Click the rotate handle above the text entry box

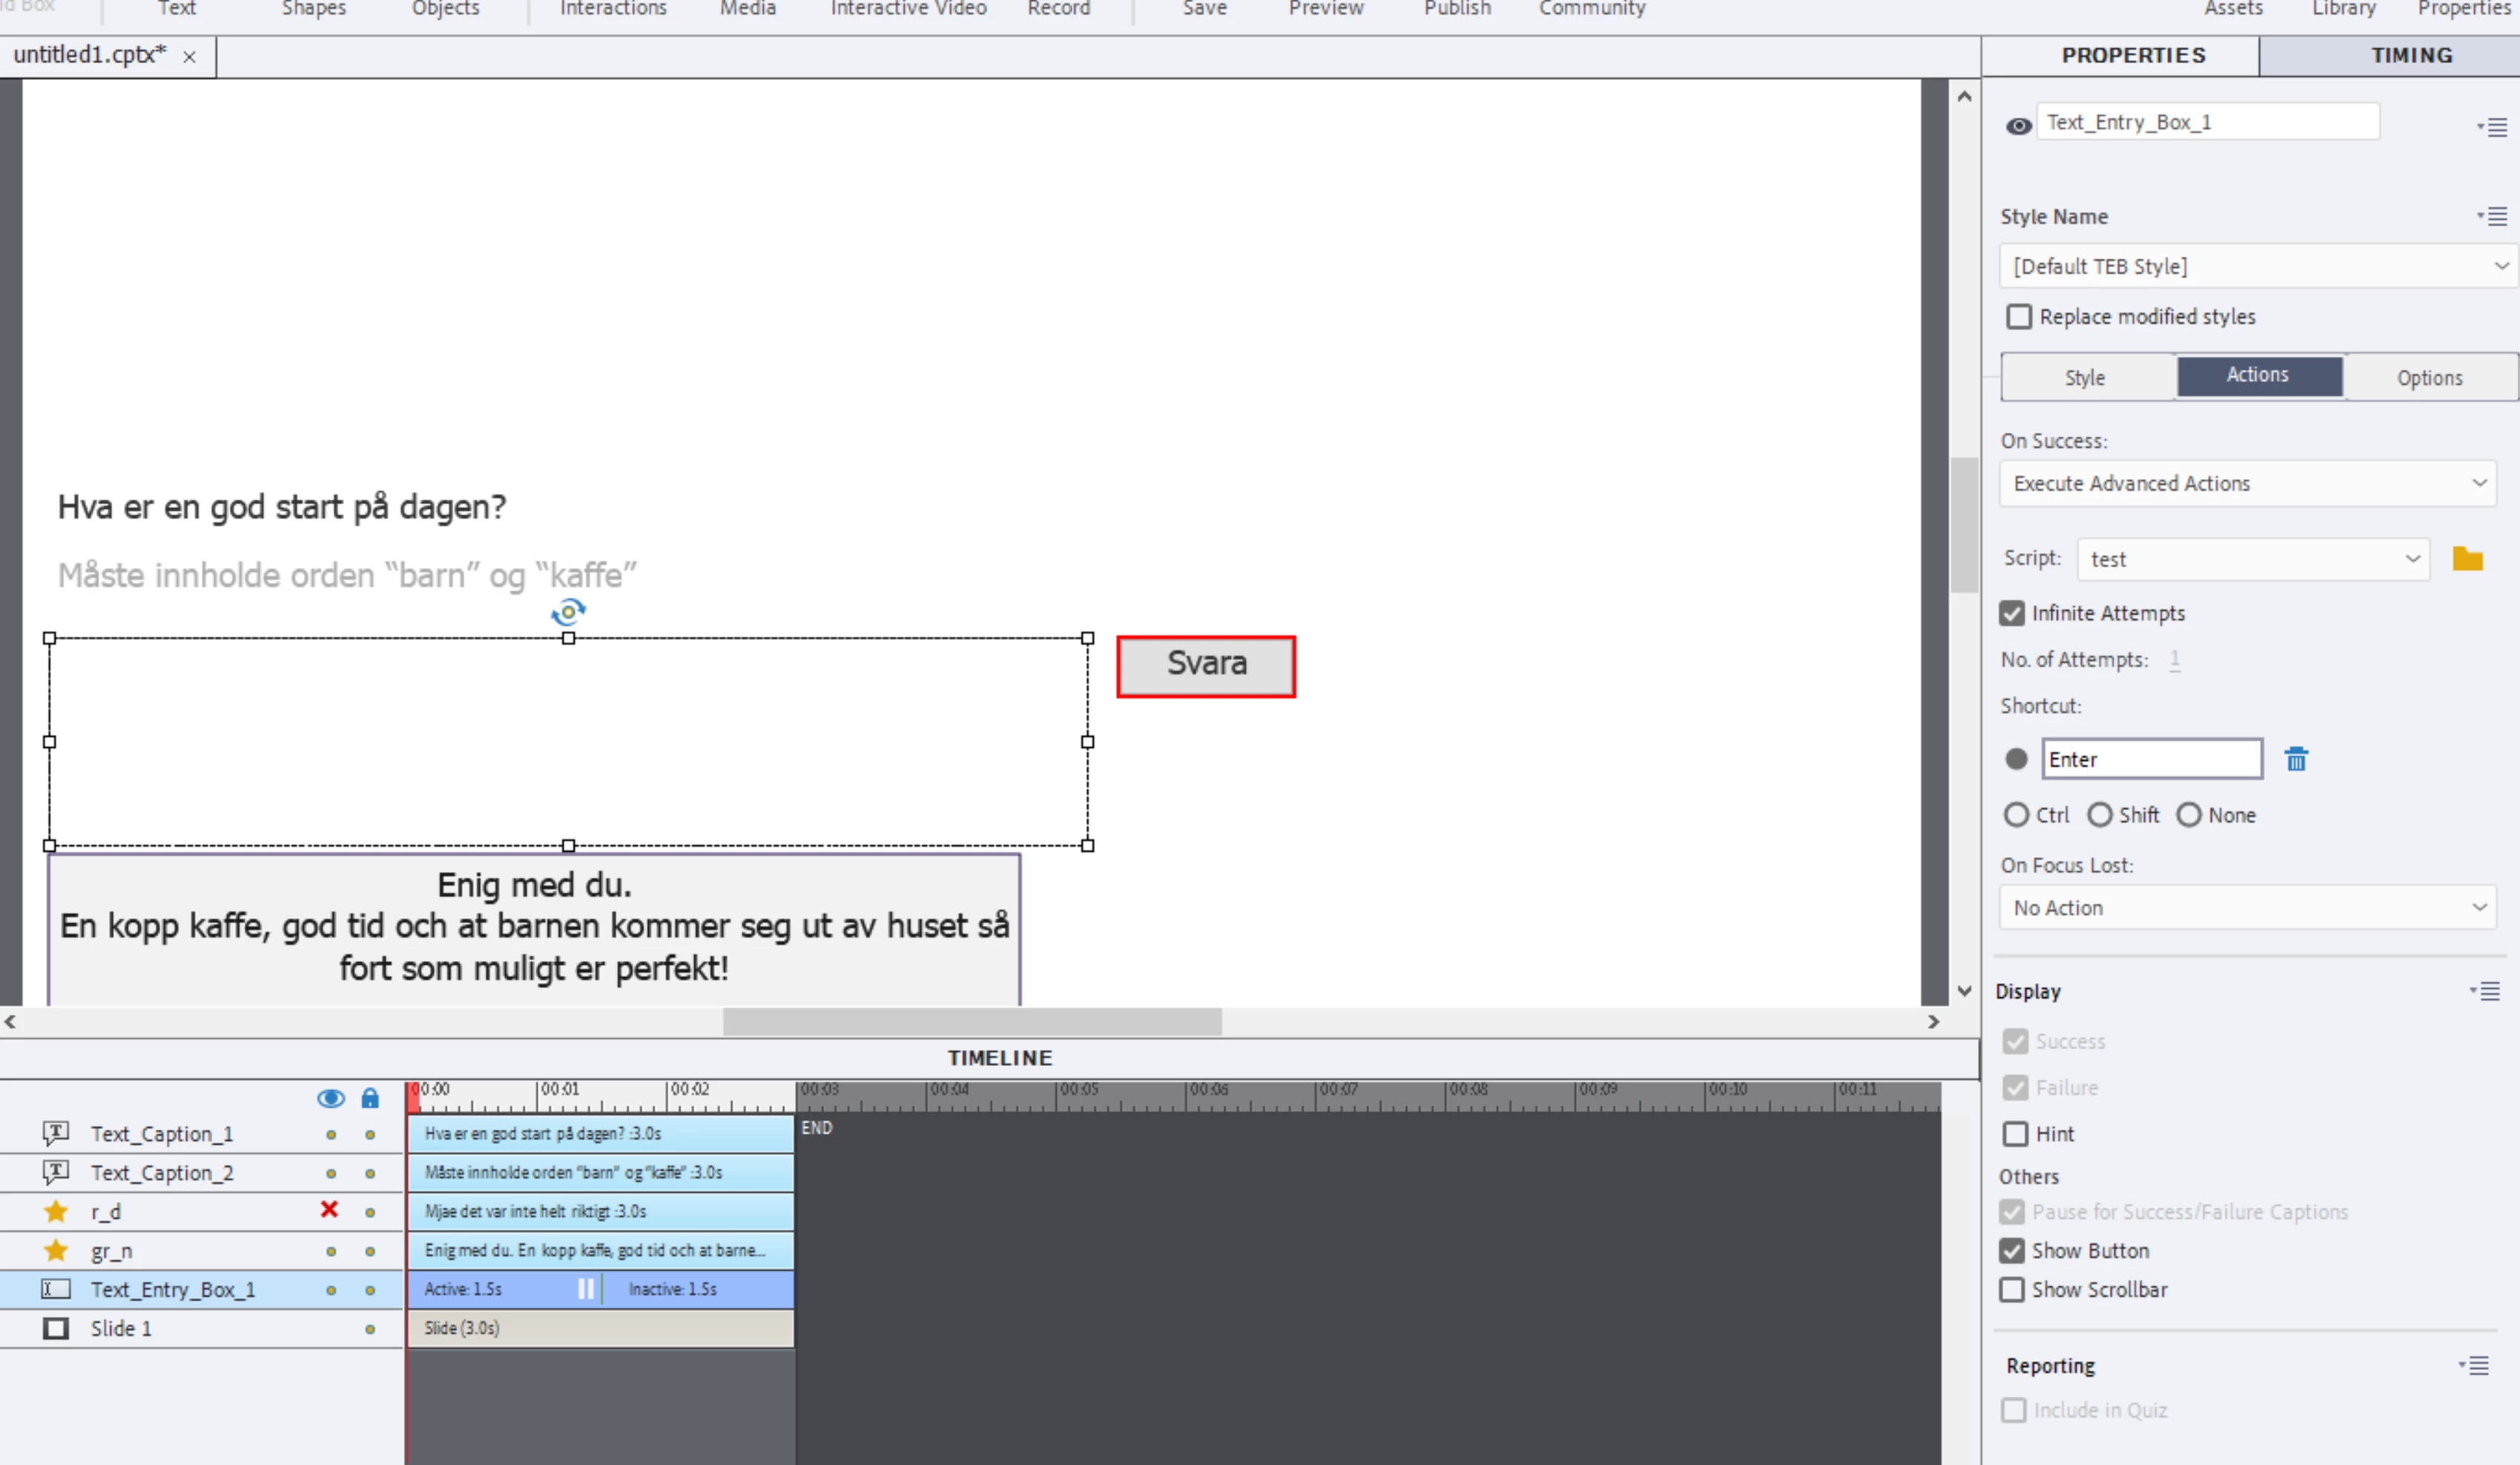(568, 611)
